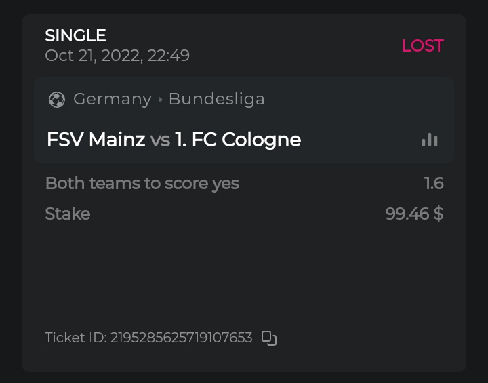488x383 pixels.
Task: Open the Germany country link
Action: [x=112, y=99]
